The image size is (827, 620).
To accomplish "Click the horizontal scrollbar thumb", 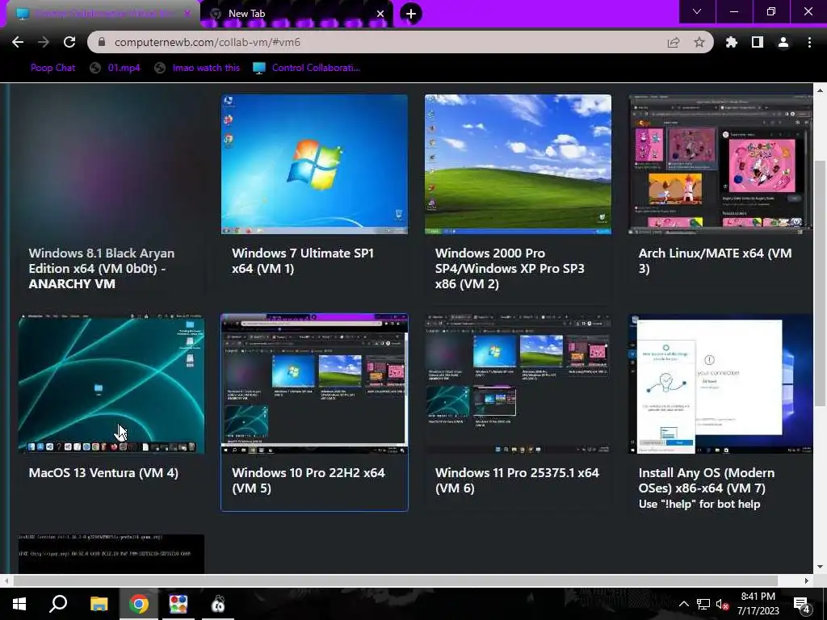I will click(x=395, y=580).
